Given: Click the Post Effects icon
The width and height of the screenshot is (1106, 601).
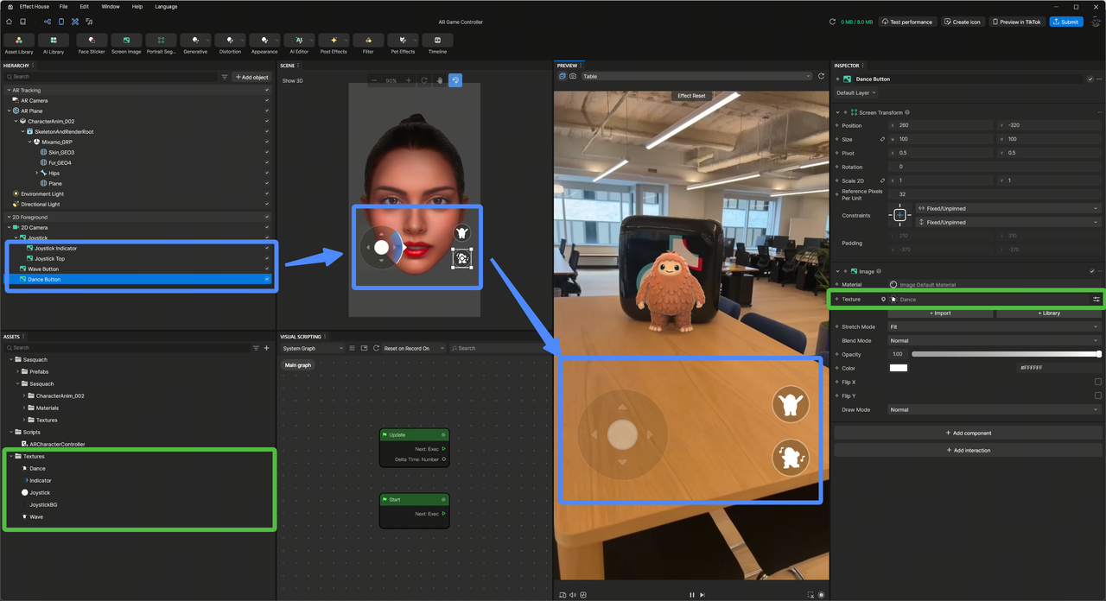Looking at the screenshot, I should pos(334,41).
